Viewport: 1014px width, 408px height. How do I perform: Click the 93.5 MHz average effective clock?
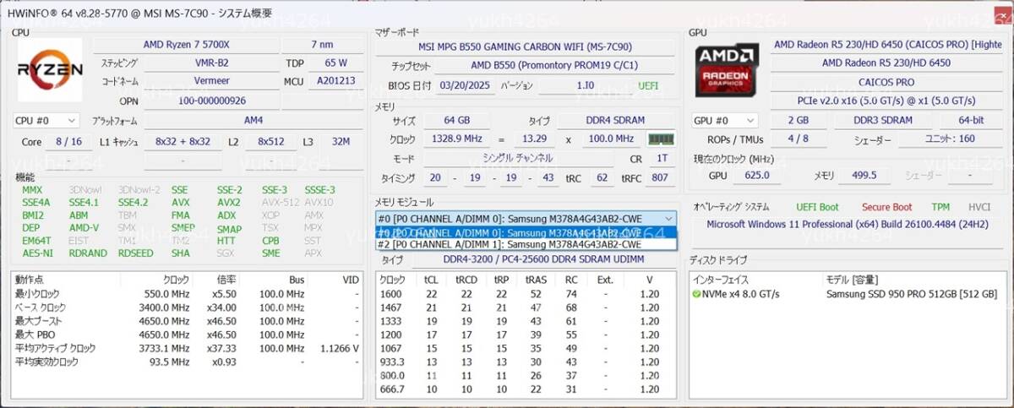click(170, 362)
